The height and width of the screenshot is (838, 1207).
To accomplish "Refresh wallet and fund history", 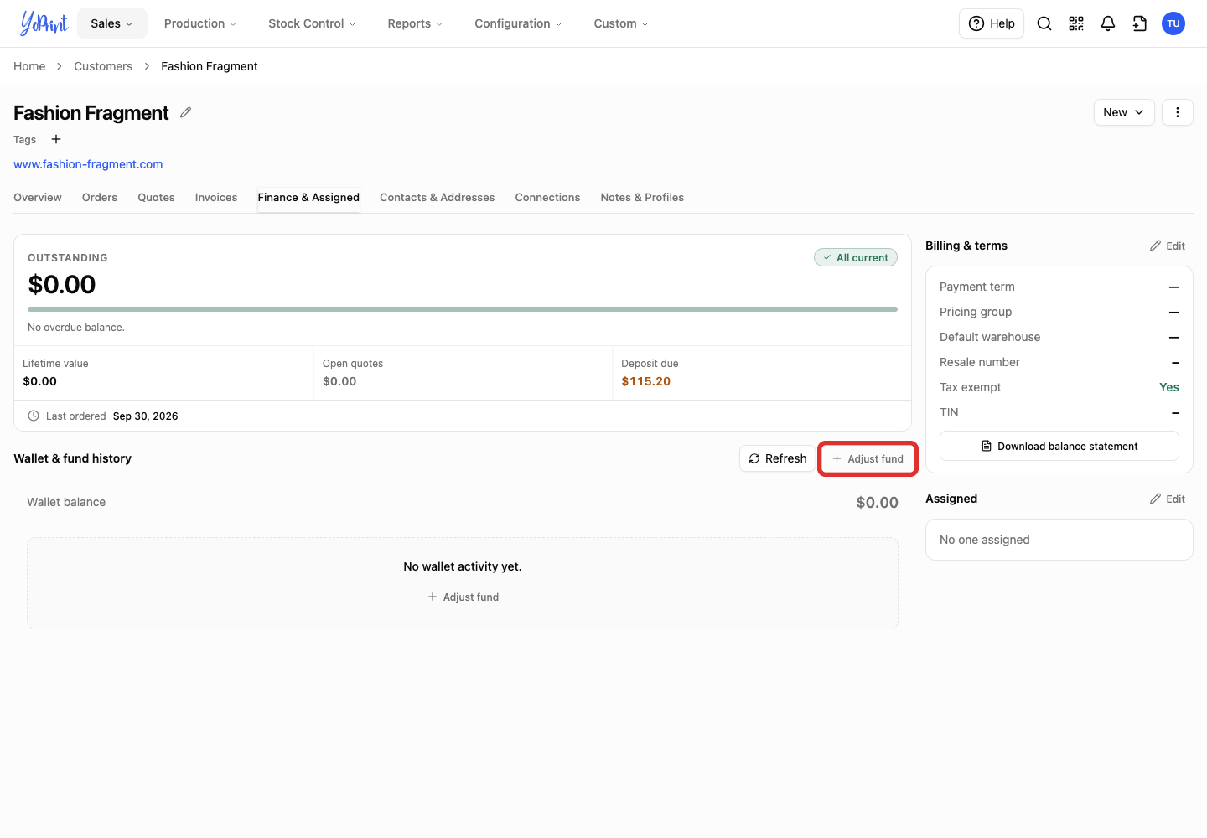I will tap(778, 458).
